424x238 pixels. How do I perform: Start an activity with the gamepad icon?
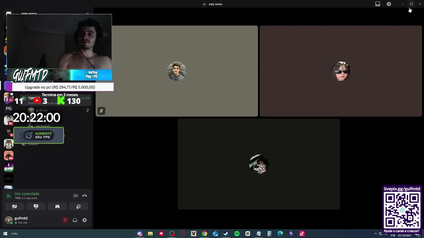[57, 207]
